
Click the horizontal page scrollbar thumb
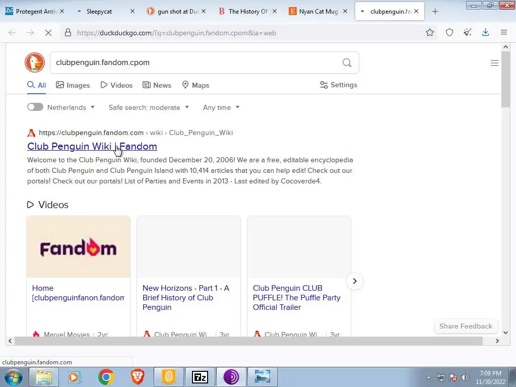click(248, 341)
